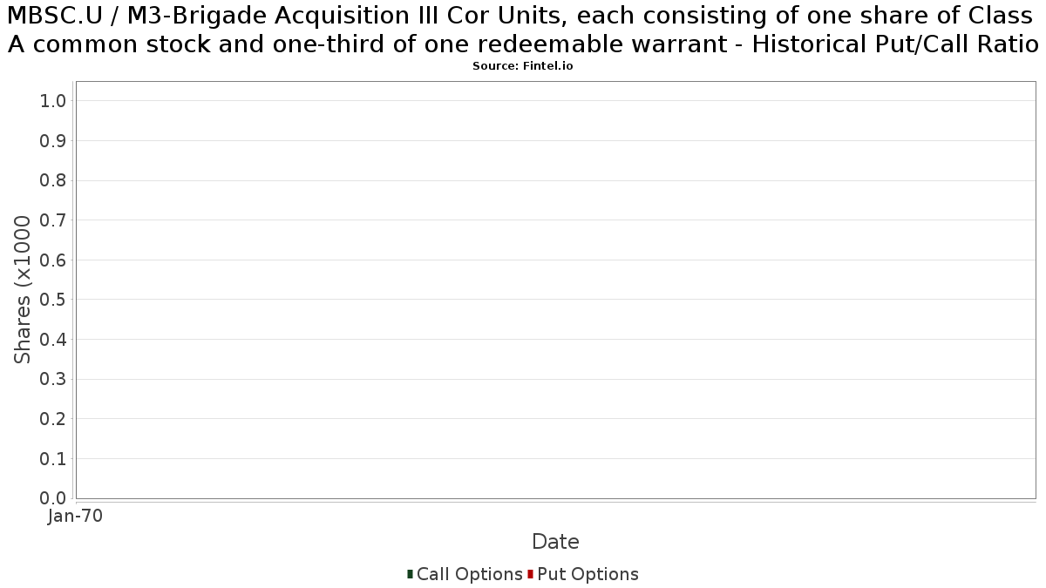The height and width of the screenshot is (588, 1046).
Task: Click the green Call Options legend swatch
Action: (410, 574)
